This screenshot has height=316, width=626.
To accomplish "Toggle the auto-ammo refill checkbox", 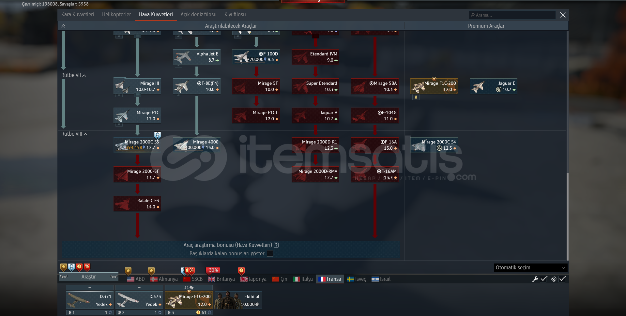I will pos(562,279).
